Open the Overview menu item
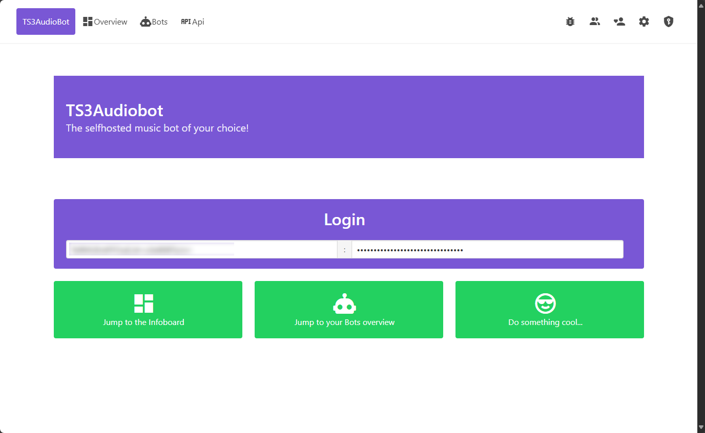 pyautogui.click(x=105, y=21)
